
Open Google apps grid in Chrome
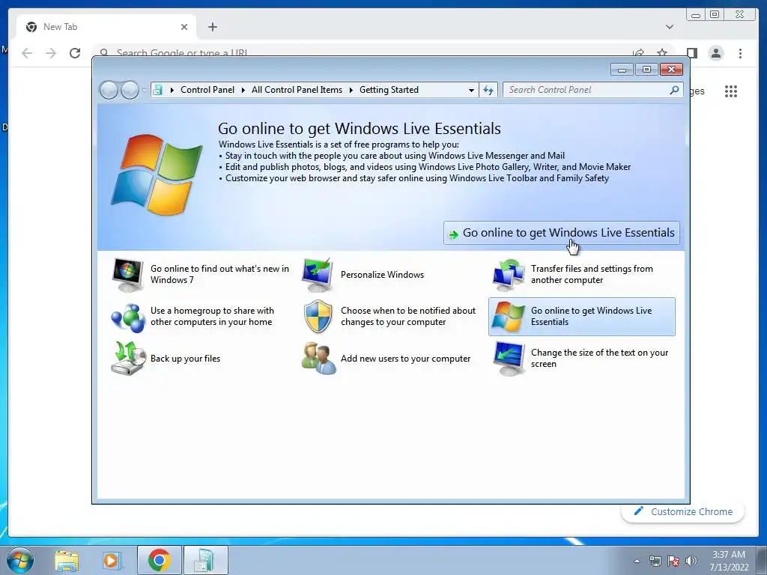(x=731, y=91)
